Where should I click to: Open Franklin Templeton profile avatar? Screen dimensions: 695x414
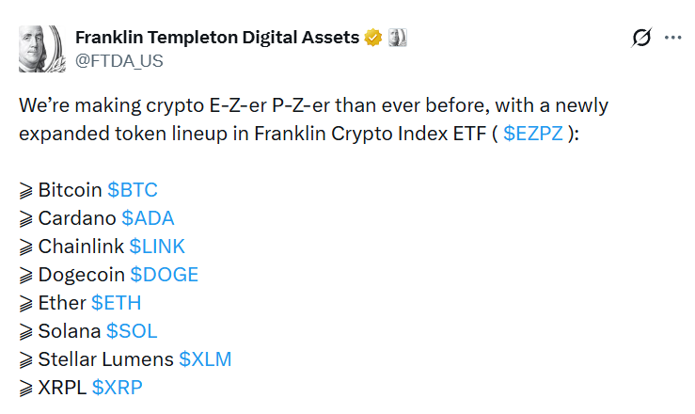40,49
